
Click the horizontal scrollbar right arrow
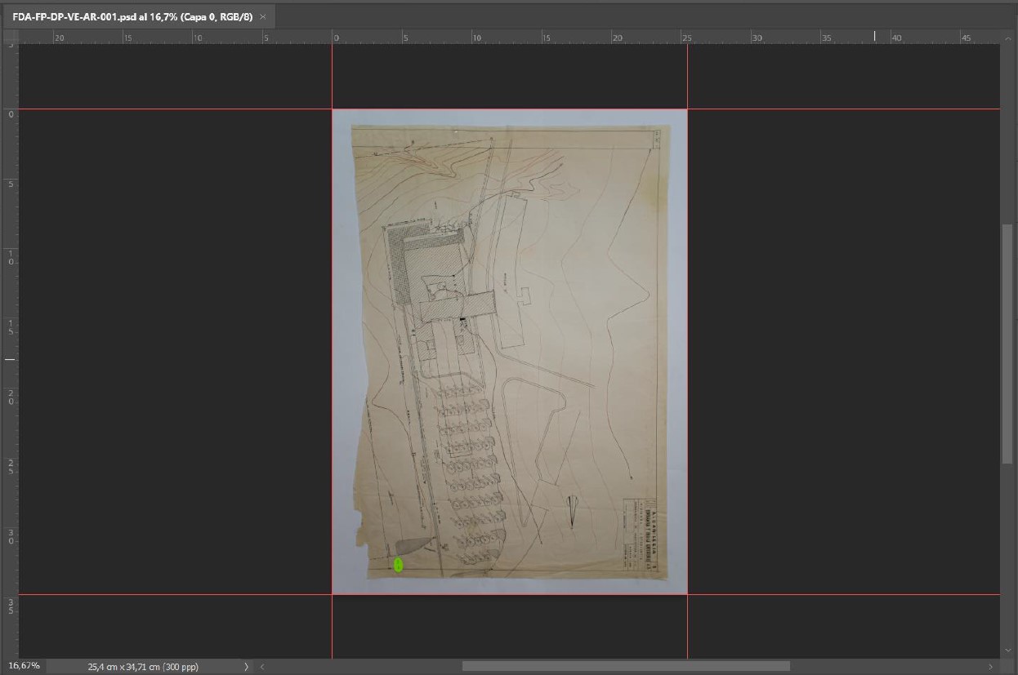[x=991, y=666]
